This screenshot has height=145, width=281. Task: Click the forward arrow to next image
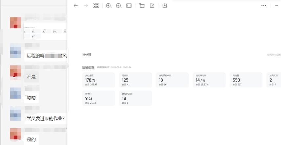86,6
